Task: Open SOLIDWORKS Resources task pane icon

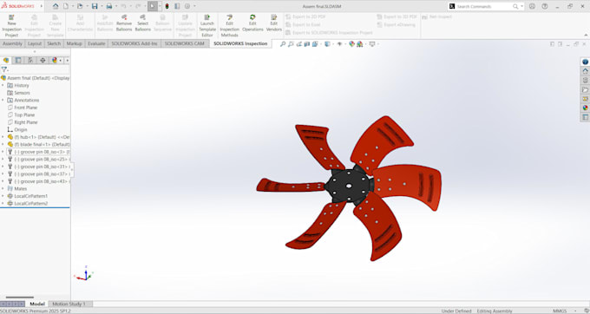Action: coord(585,71)
